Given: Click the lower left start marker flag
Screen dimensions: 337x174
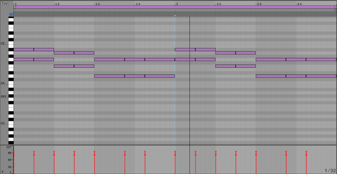Looking at the screenshot, I should (15, 10).
